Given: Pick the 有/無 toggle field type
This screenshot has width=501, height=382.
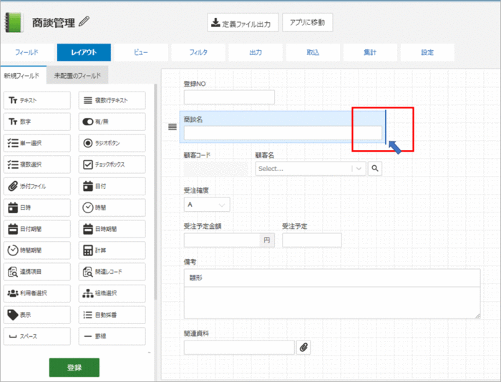Looking at the screenshot, I should (112, 122).
